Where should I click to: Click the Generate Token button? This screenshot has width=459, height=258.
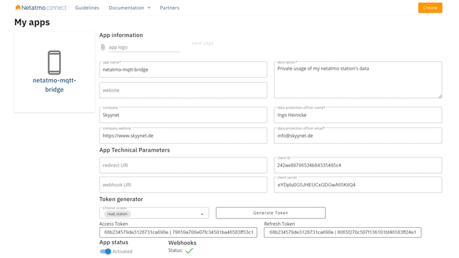(271, 213)
